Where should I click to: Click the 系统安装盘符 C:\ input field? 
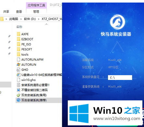pyautogui.click(x=120, y=78)
